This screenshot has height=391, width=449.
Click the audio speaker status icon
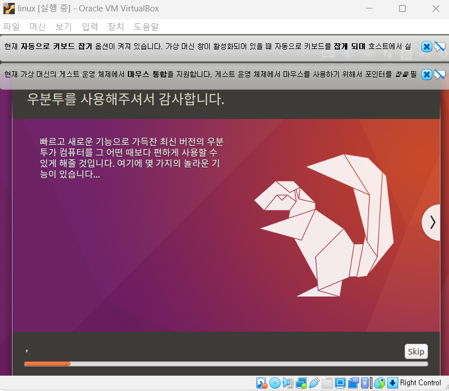[288, 383]
